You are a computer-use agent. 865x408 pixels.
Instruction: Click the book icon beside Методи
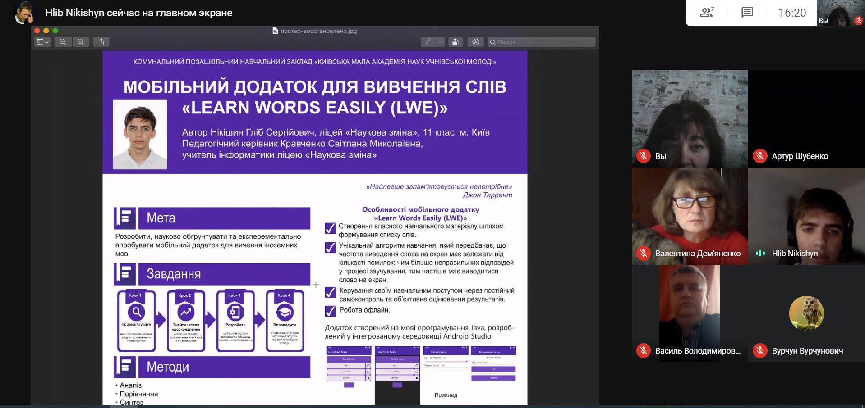click(125, 367)
